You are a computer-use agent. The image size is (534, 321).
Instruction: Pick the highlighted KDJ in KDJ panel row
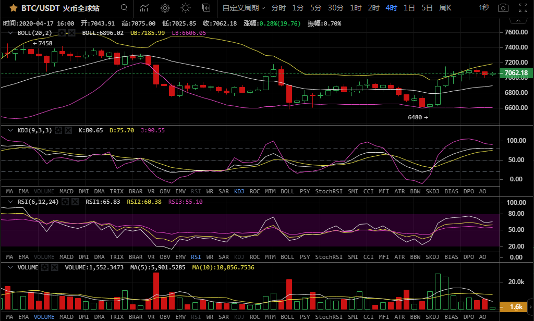239,191
